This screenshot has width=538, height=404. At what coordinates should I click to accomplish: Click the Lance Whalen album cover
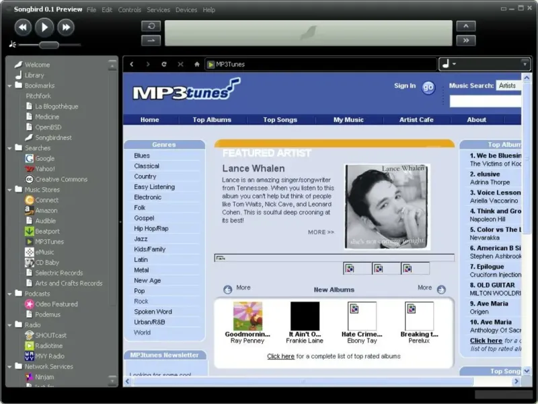pos(387,207)
